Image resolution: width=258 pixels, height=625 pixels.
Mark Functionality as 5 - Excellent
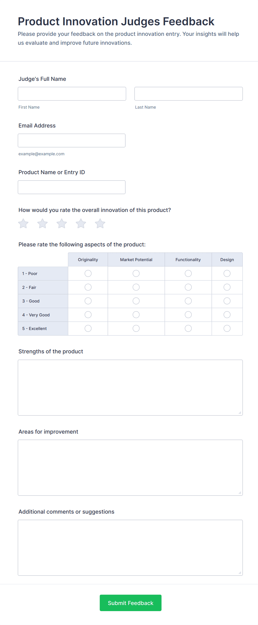click(188, 328)
